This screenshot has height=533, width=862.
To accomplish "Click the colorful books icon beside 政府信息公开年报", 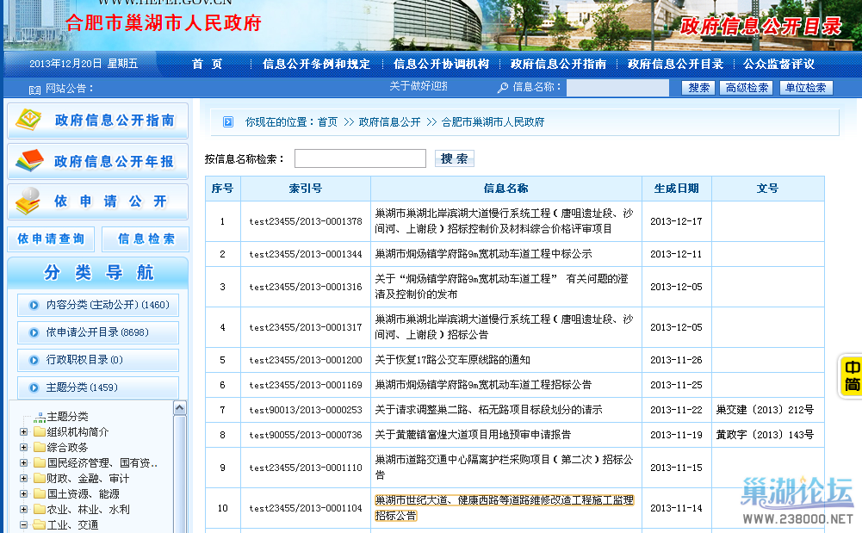I will 29,160.
